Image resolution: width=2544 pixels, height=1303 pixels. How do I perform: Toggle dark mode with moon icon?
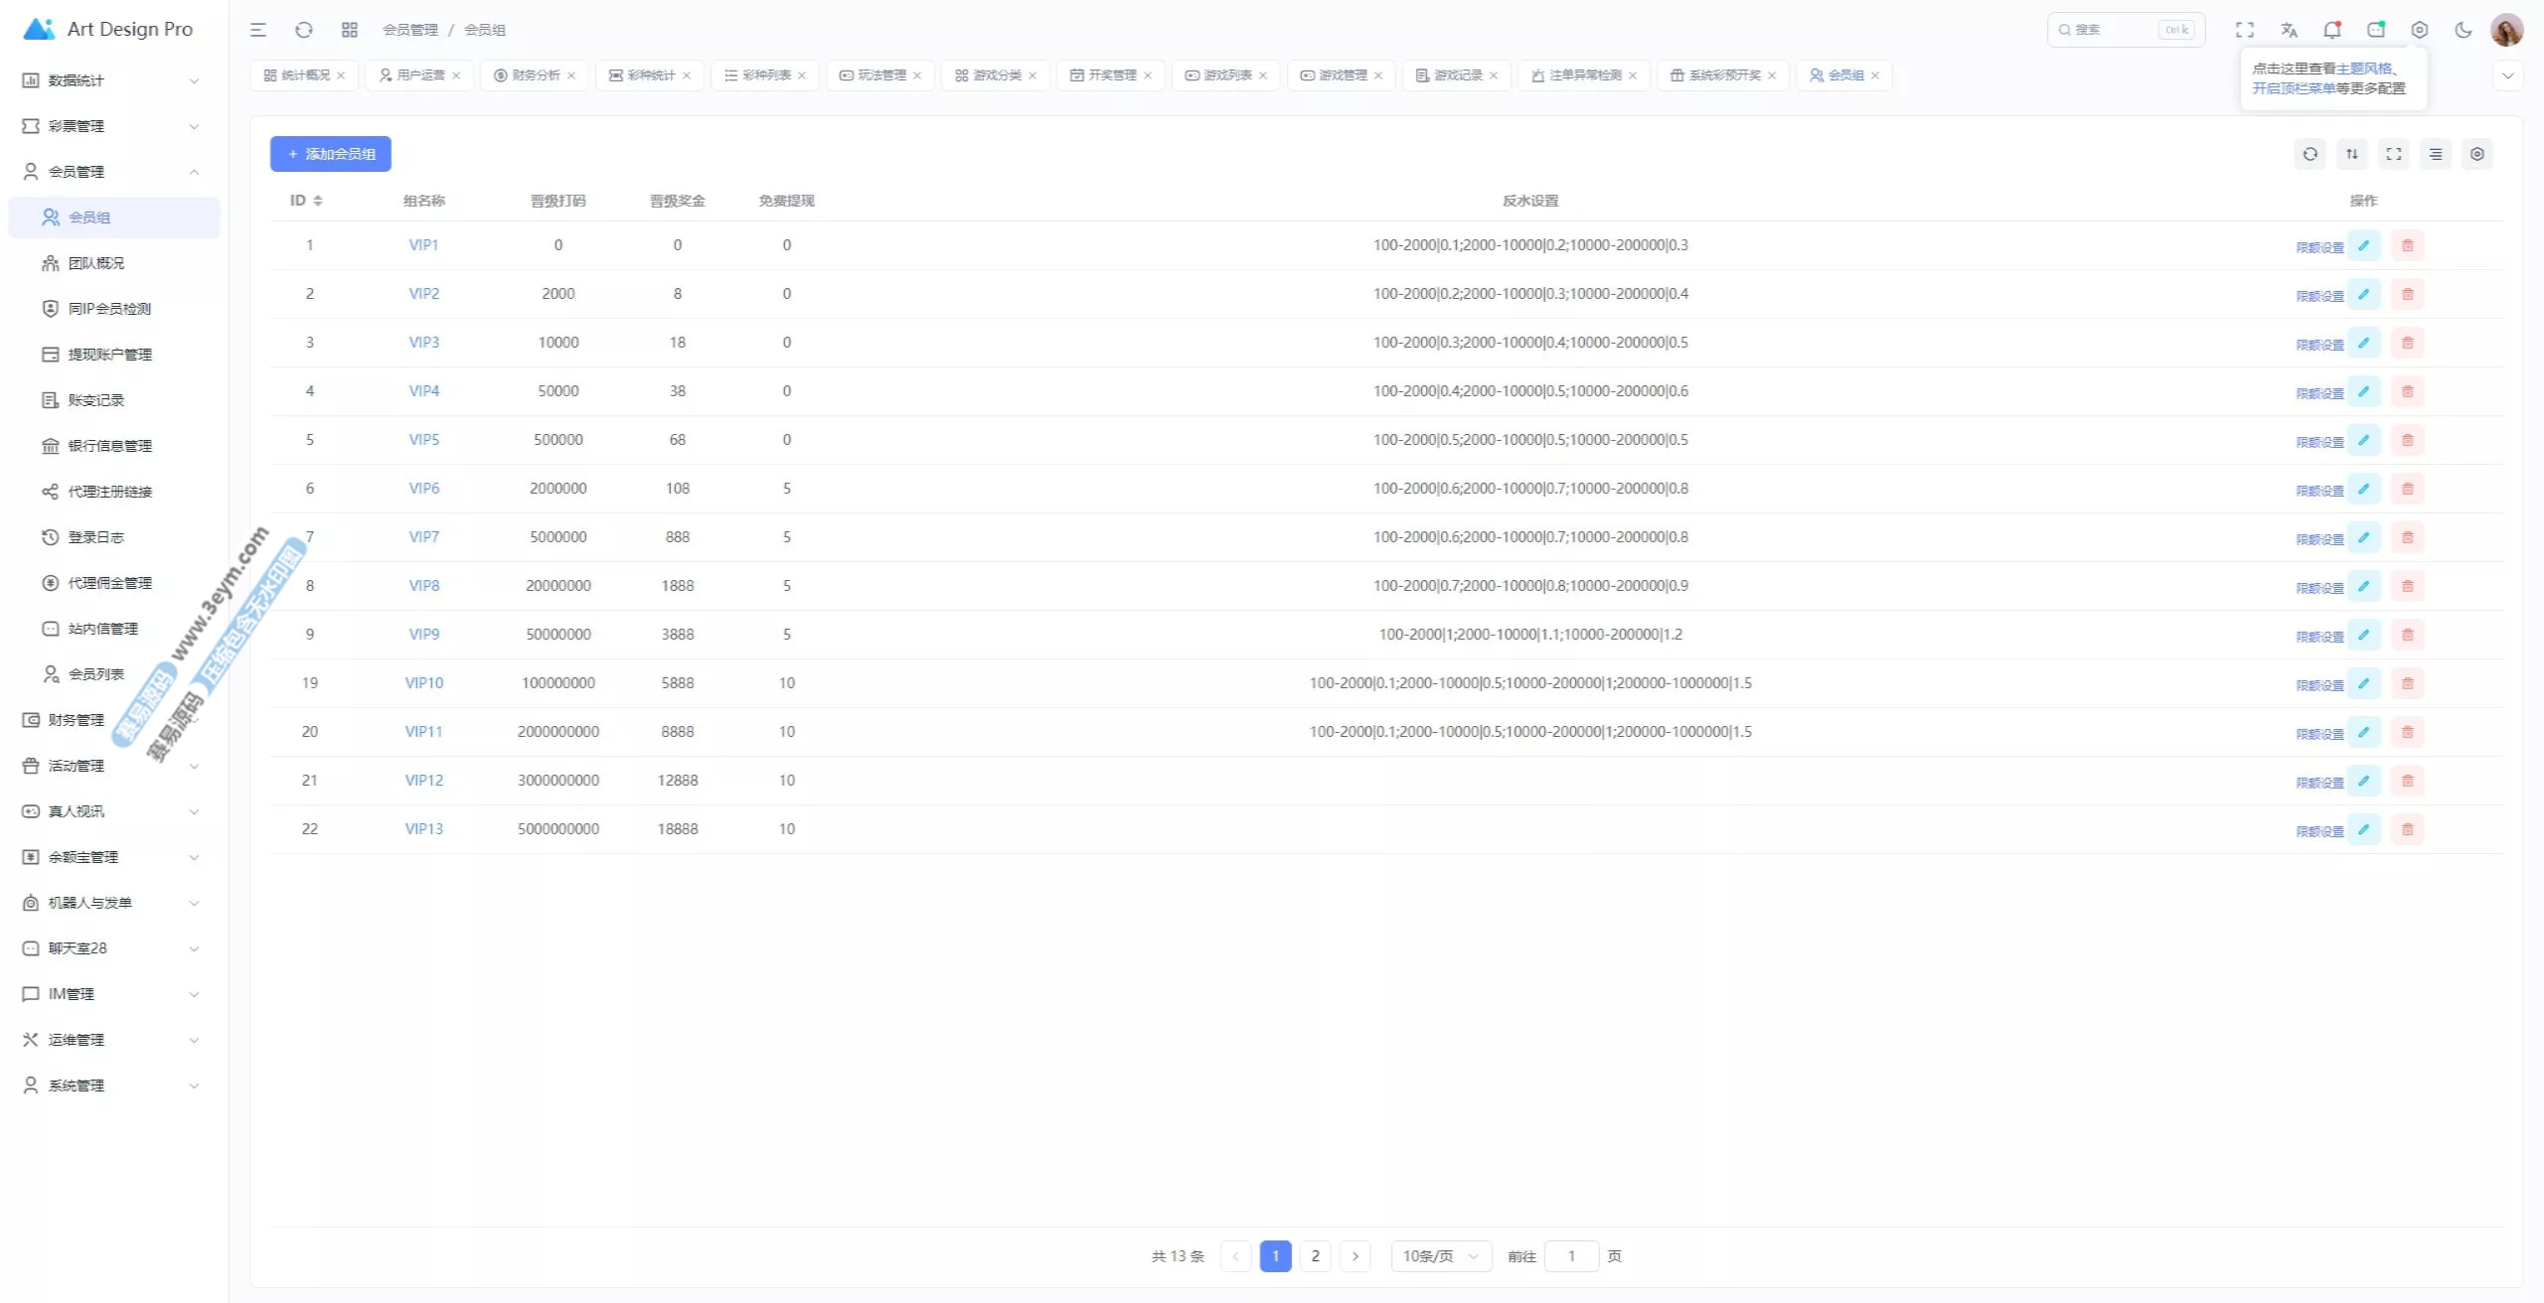pos(2463,30)
